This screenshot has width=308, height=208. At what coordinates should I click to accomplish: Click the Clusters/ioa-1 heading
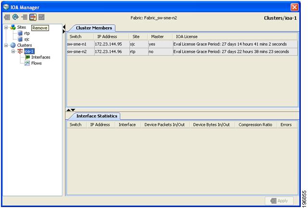coord(280,18)
